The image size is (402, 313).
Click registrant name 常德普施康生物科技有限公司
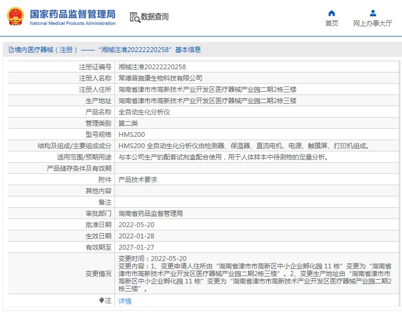point(160,78)
